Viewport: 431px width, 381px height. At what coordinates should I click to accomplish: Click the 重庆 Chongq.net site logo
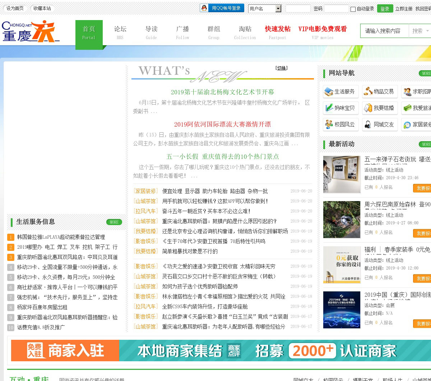31,31
